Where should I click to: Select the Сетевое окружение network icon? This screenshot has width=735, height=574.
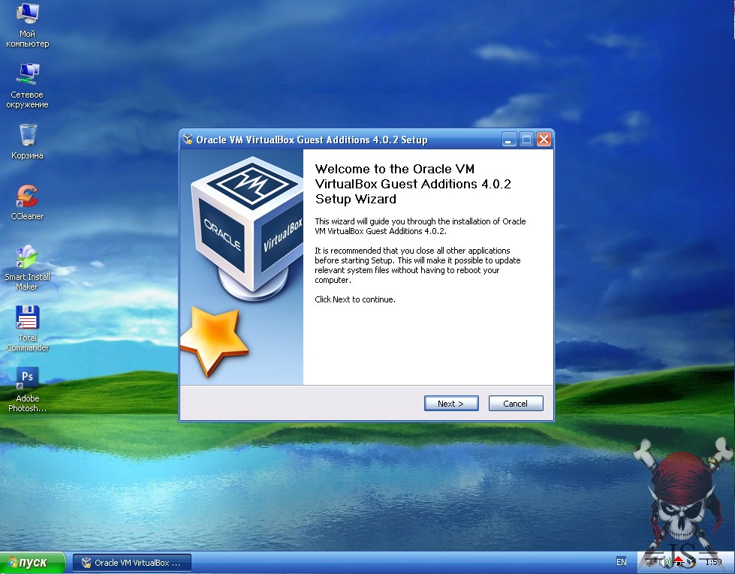point(27,86)
